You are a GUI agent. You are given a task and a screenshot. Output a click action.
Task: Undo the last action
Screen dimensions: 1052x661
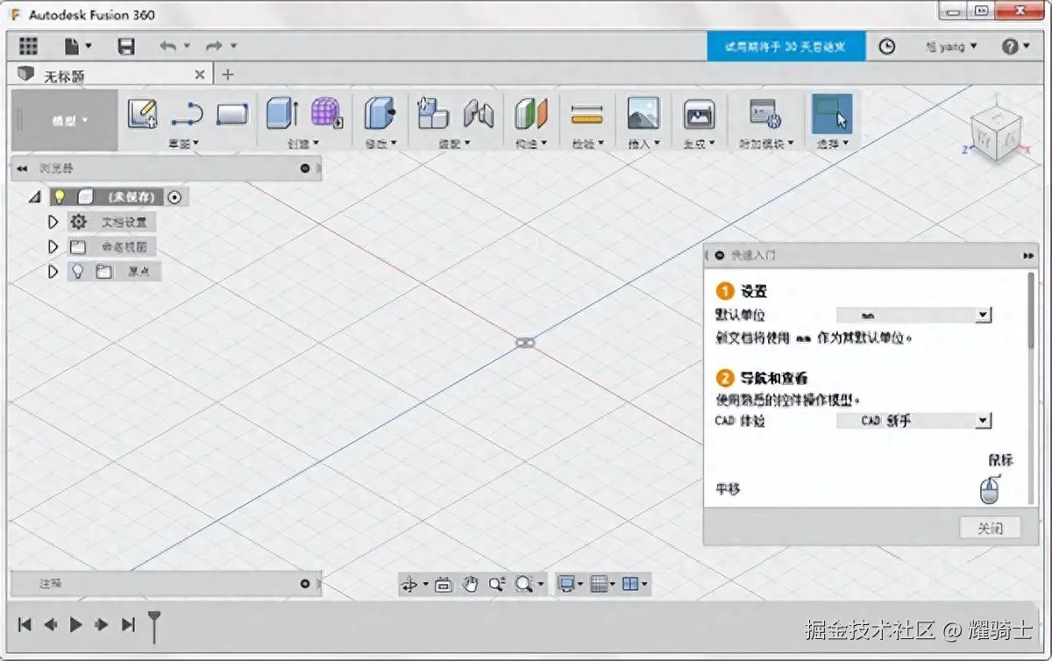tap(168, 46)
